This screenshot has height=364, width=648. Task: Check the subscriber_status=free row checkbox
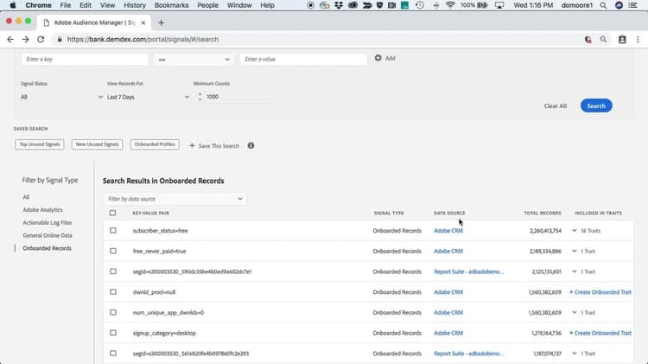click(113, 230)
